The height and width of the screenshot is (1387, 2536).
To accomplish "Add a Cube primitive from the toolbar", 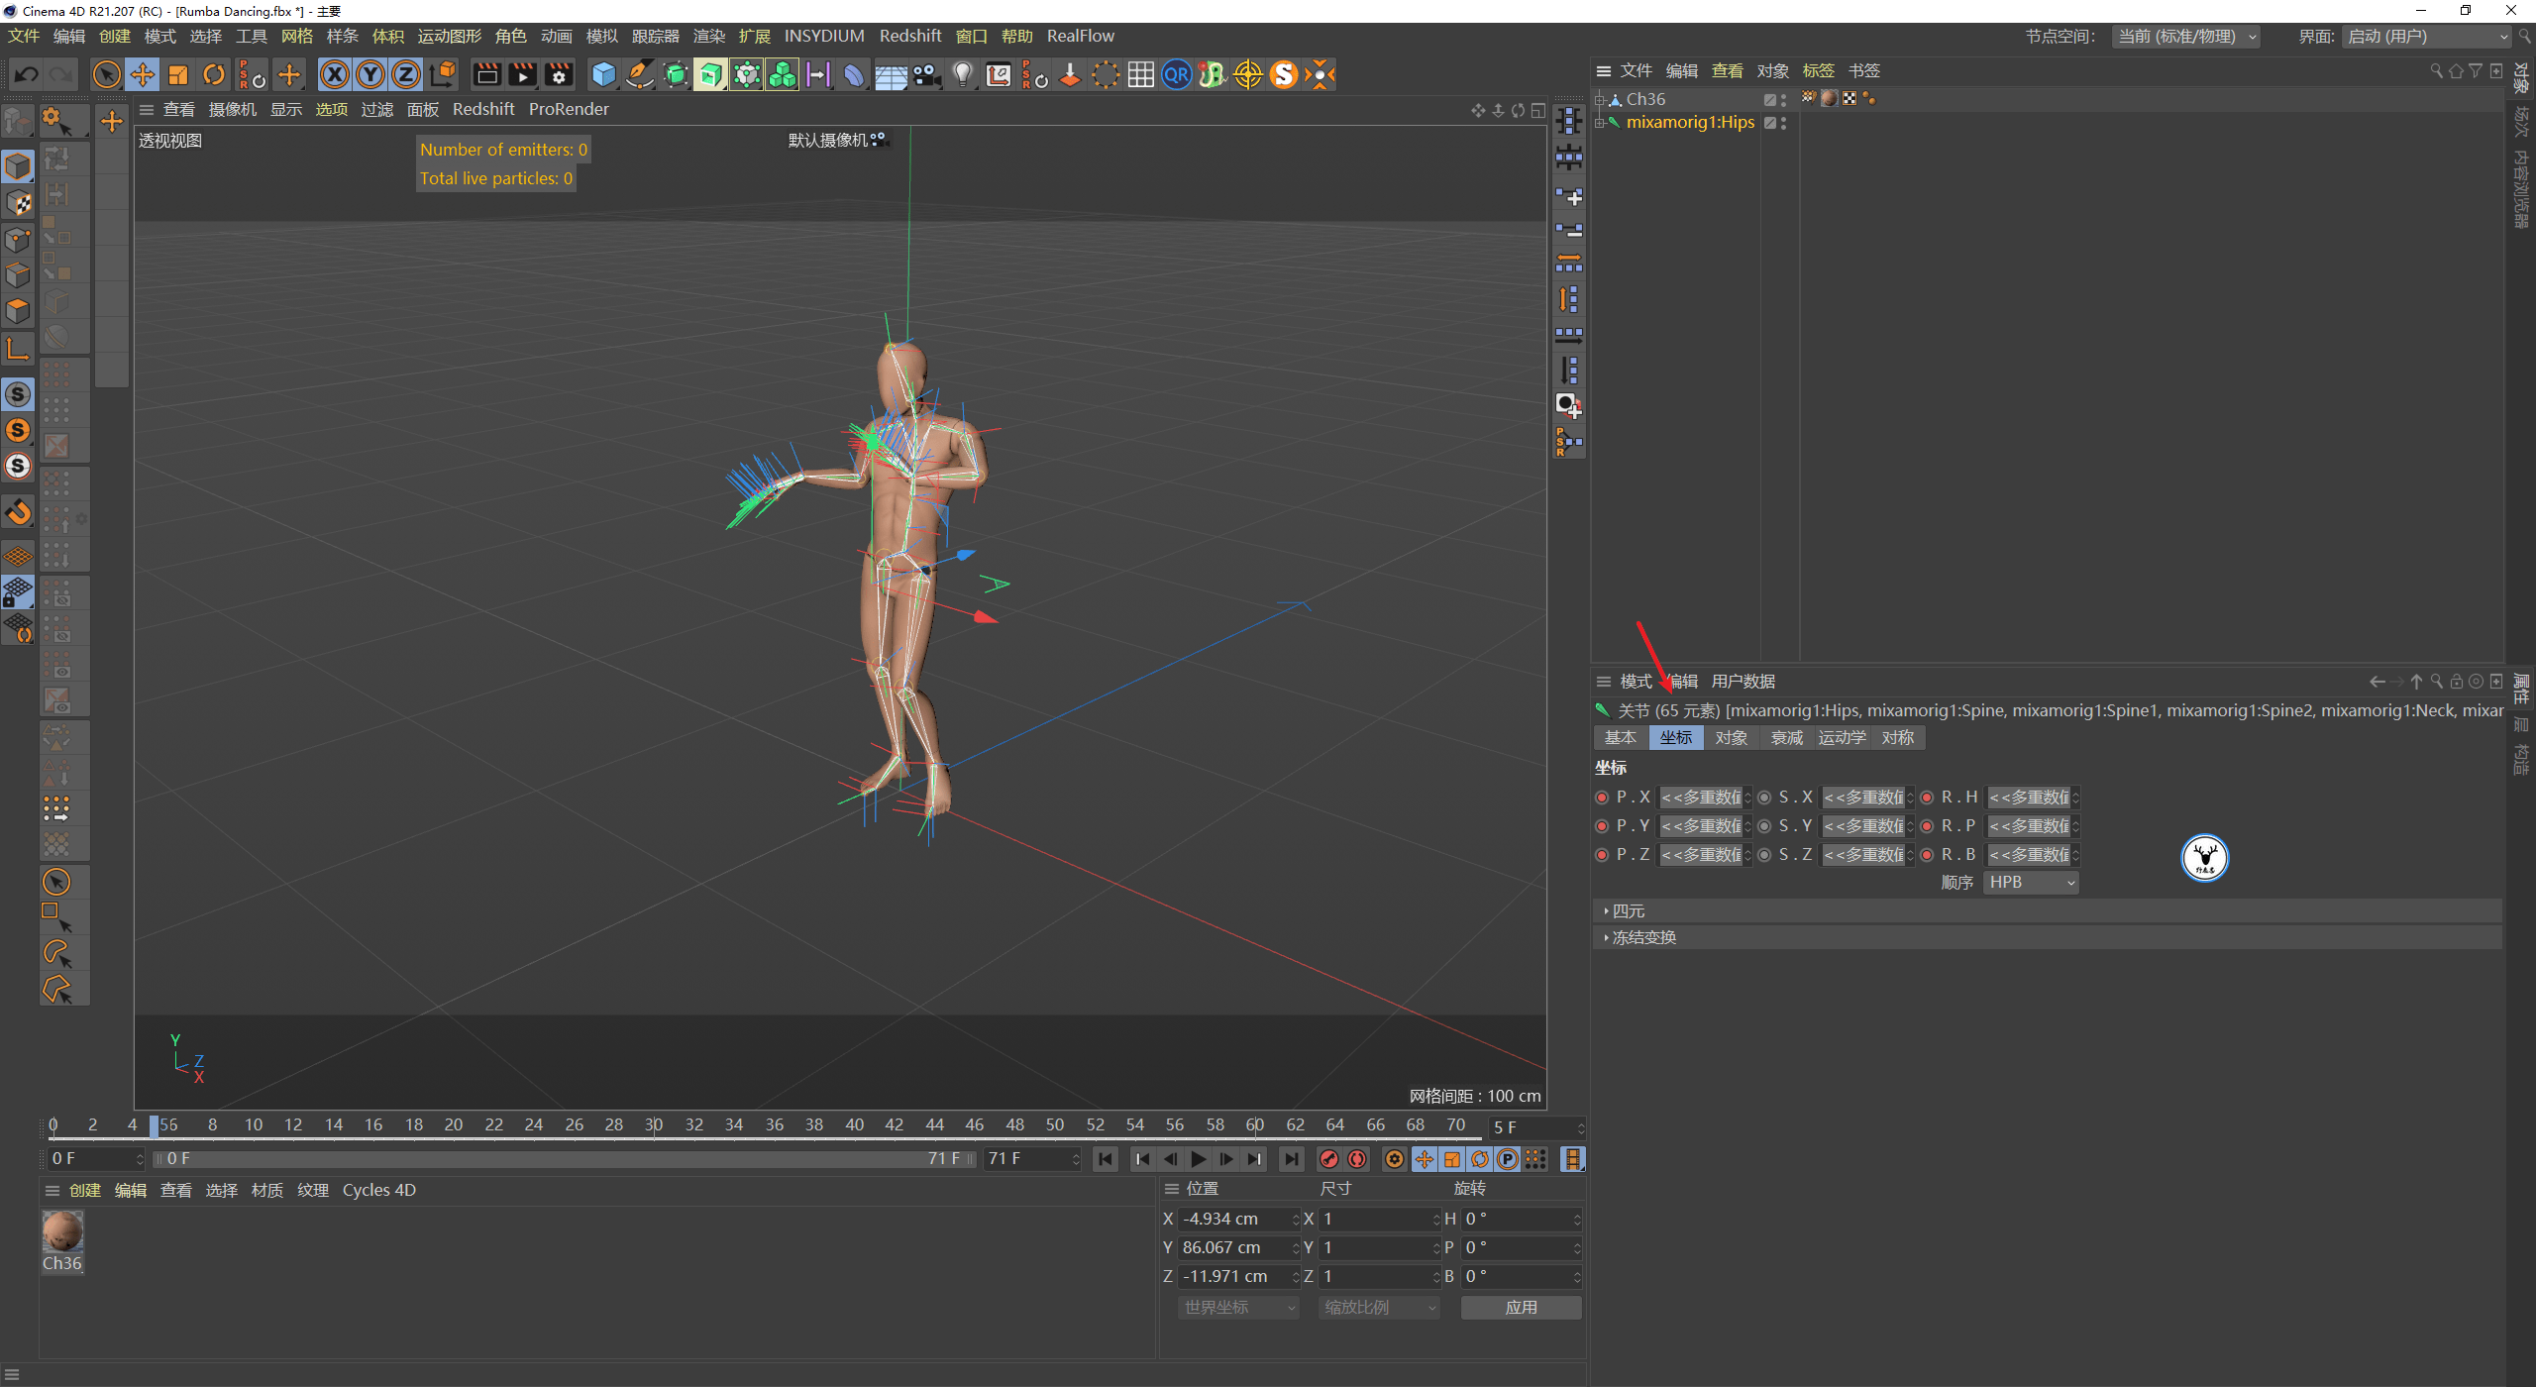I will (x=602, y=74).
